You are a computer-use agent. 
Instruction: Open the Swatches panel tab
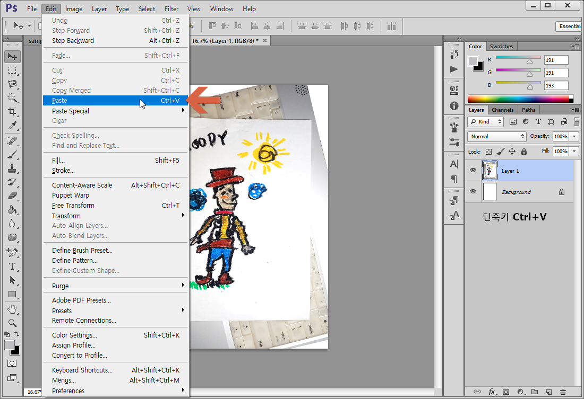pyautogui.click(x=501, y=46)
